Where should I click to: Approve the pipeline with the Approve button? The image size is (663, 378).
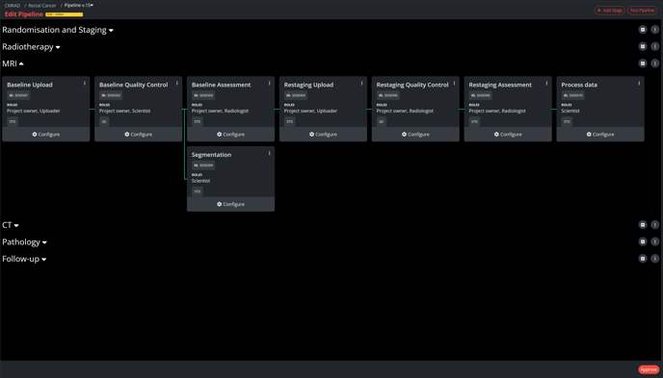649,369
